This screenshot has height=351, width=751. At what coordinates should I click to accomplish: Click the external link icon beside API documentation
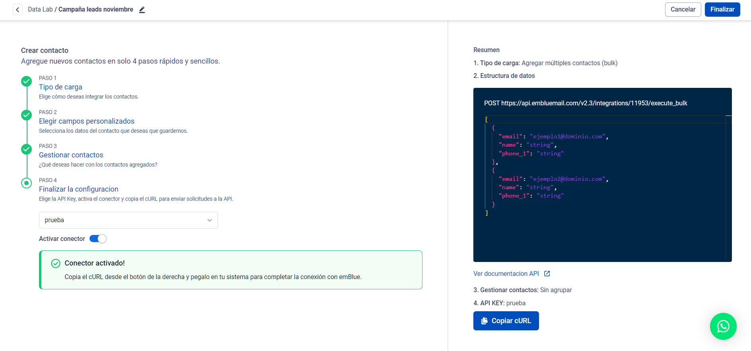[x=547, y=273]
